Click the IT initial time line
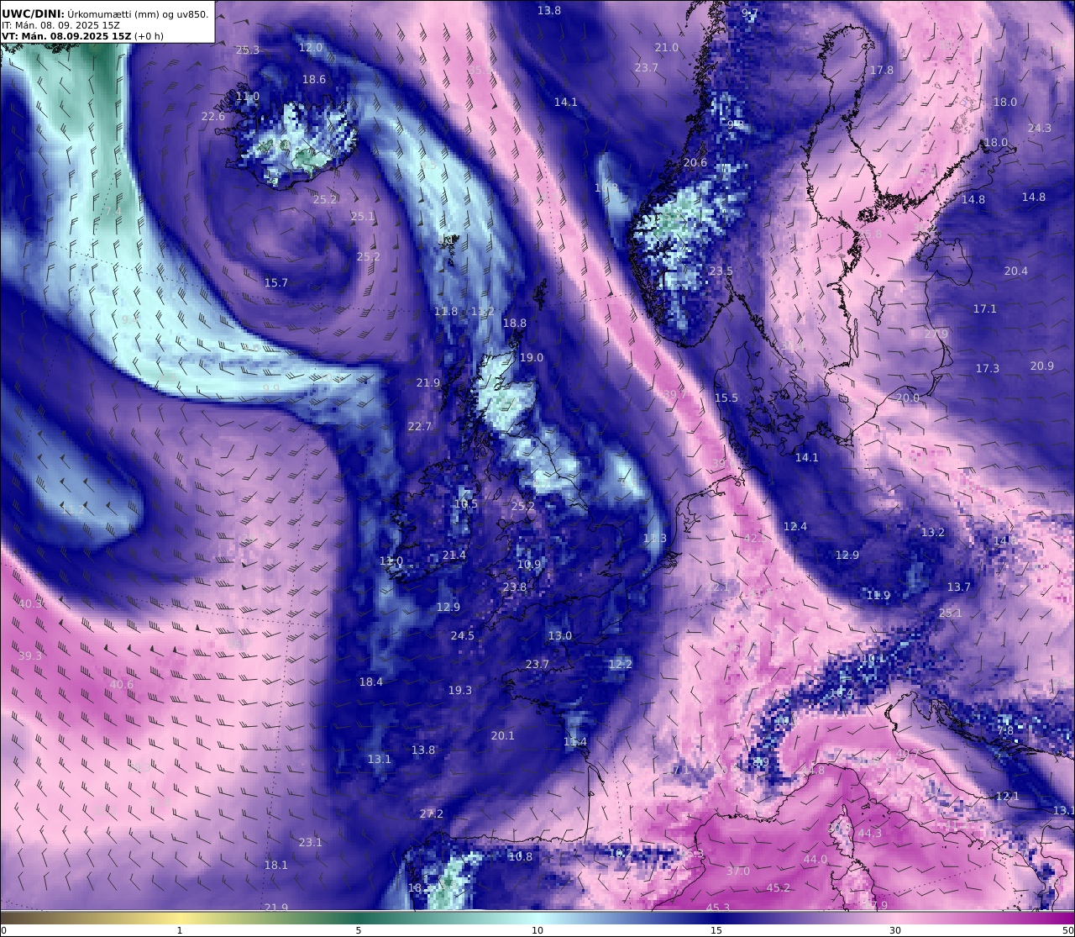The image size is (1075, 937). pos(60,25)
